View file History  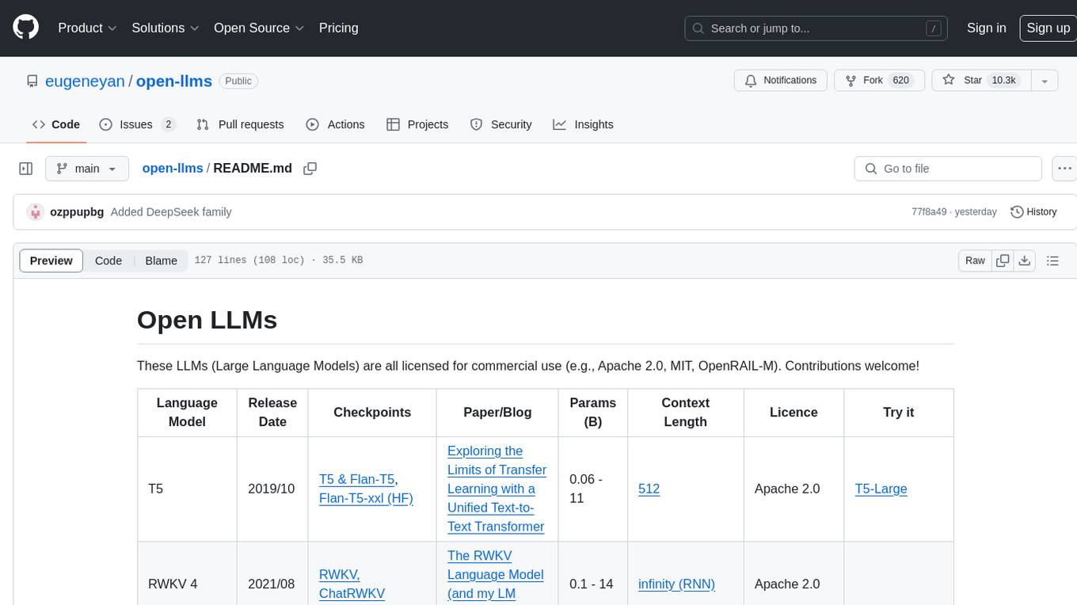(1033, 212)
